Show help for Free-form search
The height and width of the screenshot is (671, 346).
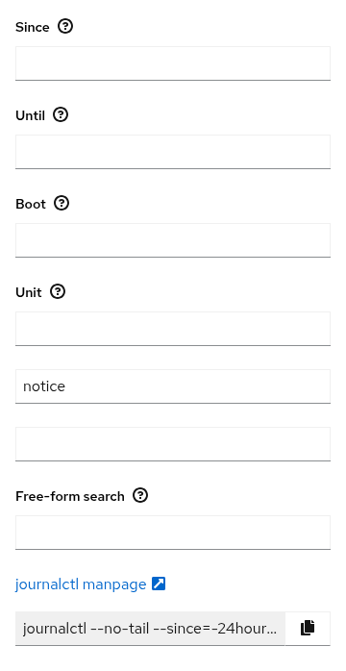click(x=140, y=495)
